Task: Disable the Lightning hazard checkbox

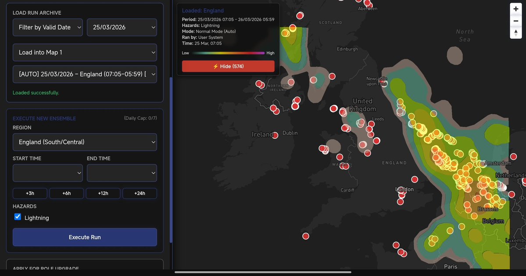Action: 17,216
